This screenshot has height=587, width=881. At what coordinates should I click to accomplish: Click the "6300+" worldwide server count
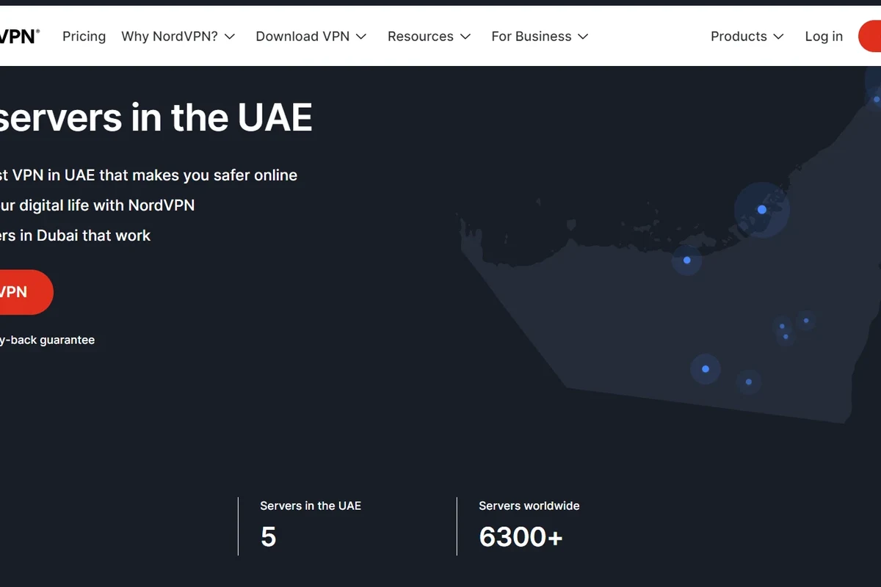point(521,537)
